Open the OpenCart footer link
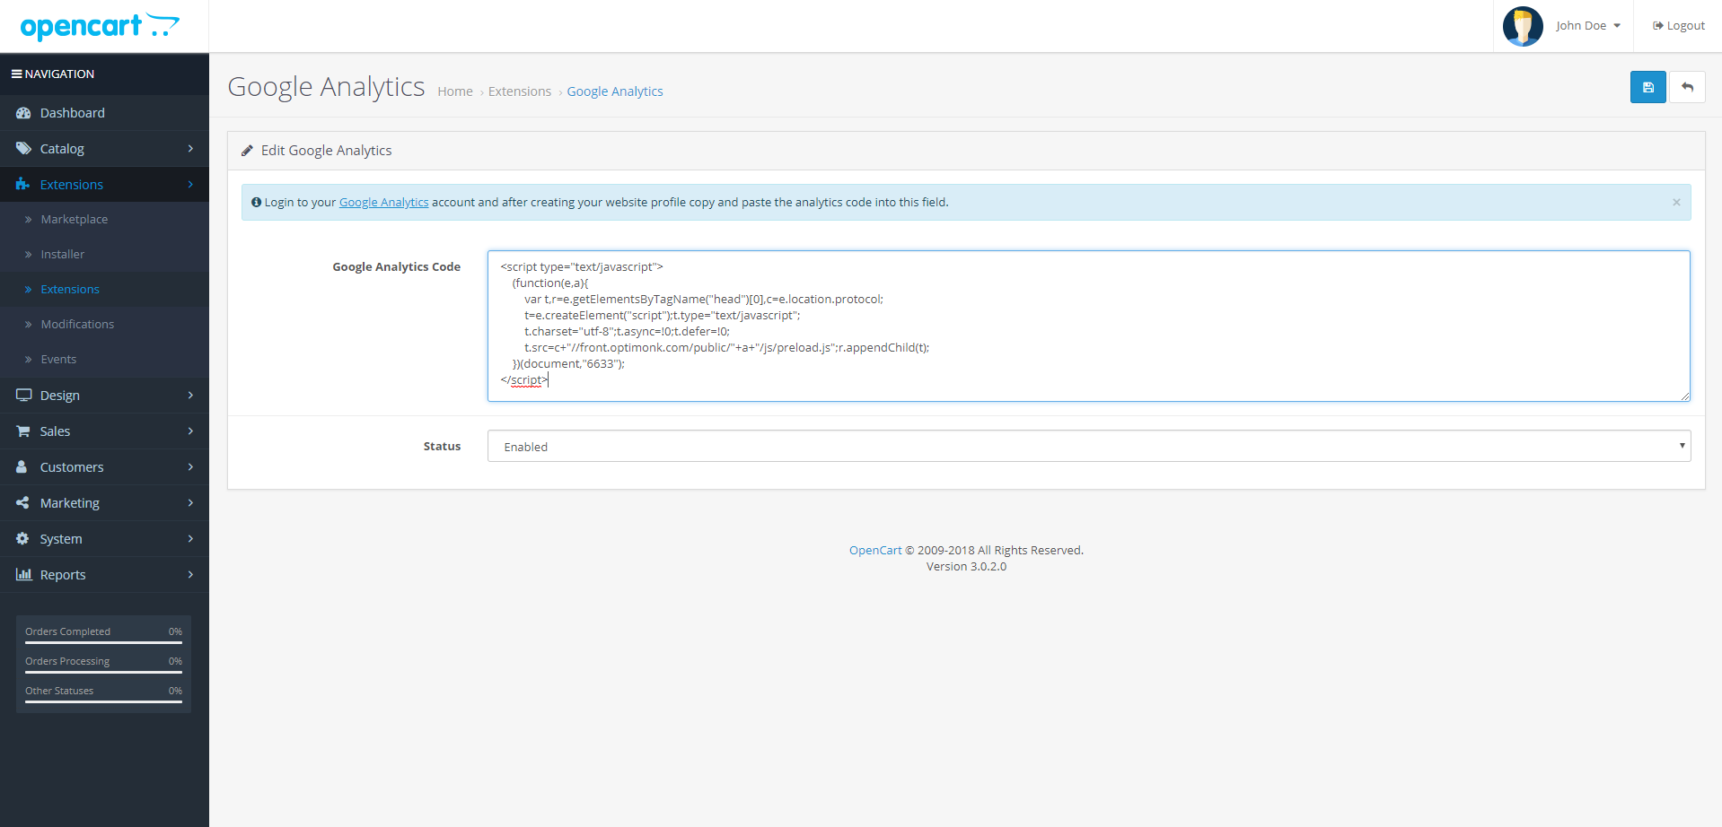 (x=875, y=551)
